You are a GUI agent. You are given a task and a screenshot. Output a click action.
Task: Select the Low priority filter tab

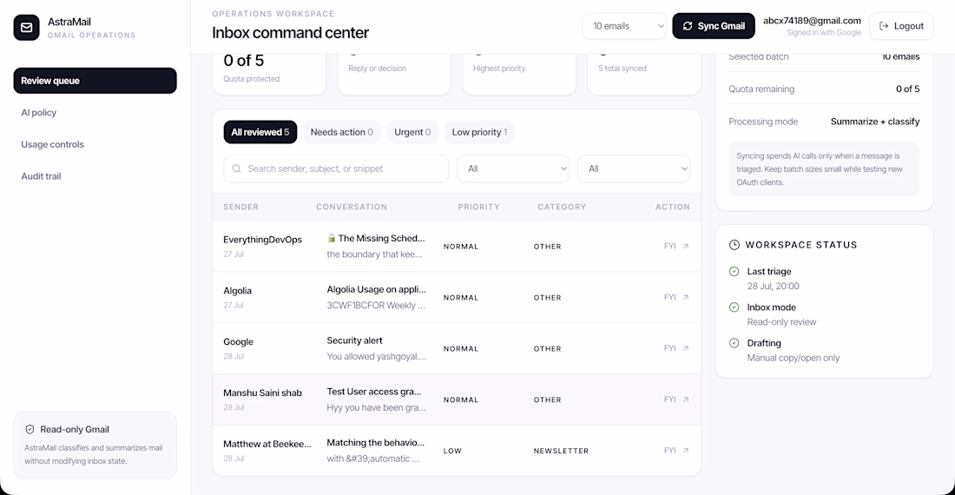pos(479,132)
